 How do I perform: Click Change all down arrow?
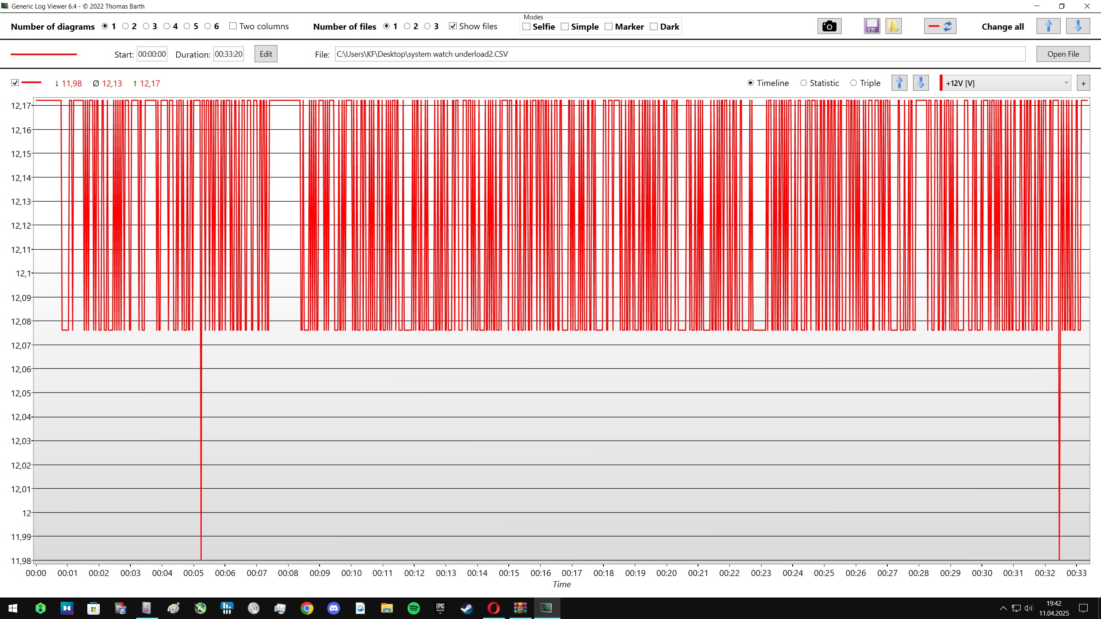1078,26
